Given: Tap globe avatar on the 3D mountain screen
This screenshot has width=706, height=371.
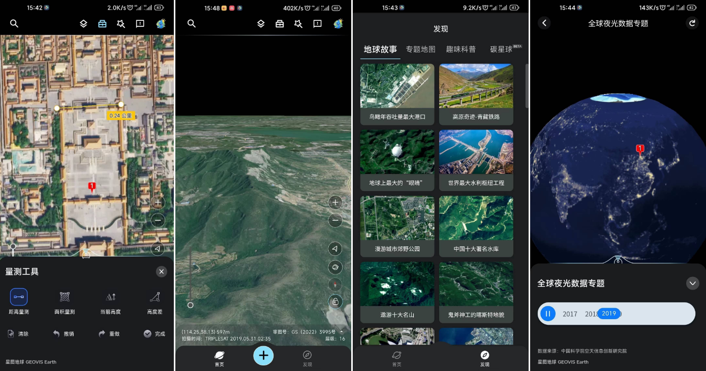Looking at the screenshot, I should 338,23.
